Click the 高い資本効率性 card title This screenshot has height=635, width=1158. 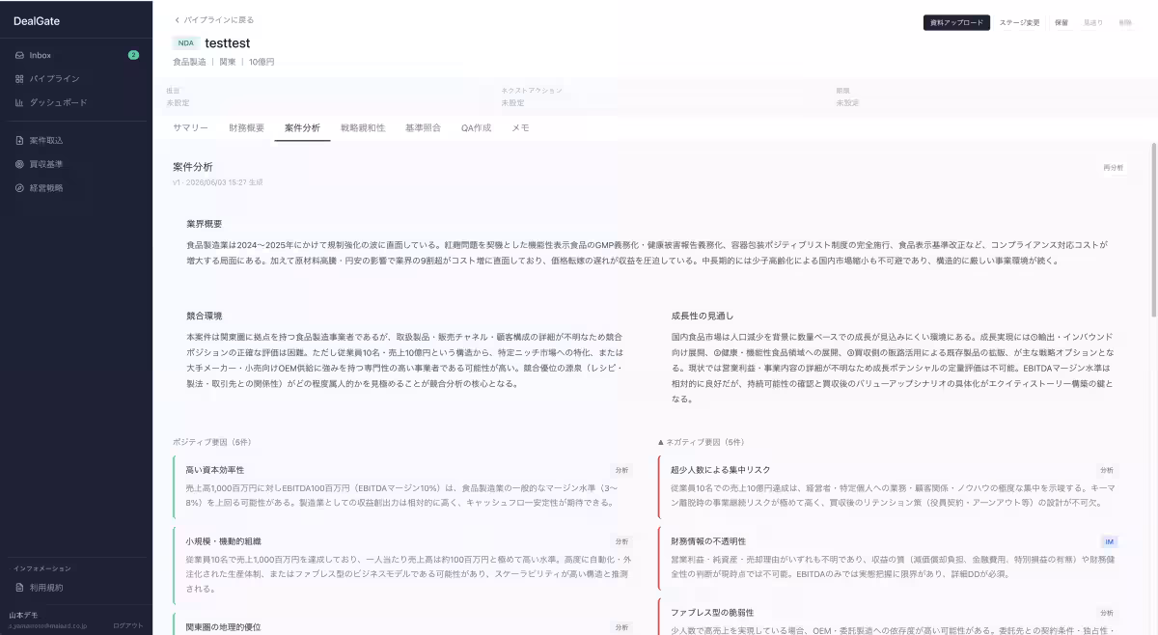[215, 470]
